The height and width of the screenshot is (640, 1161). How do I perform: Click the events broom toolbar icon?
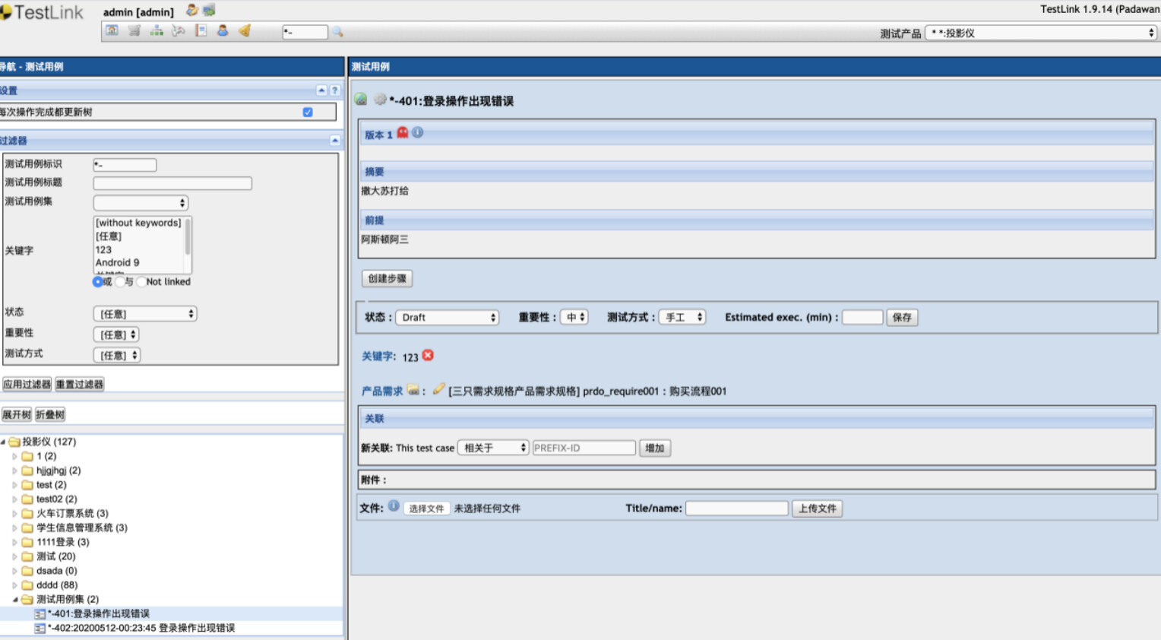pos(245,30)
